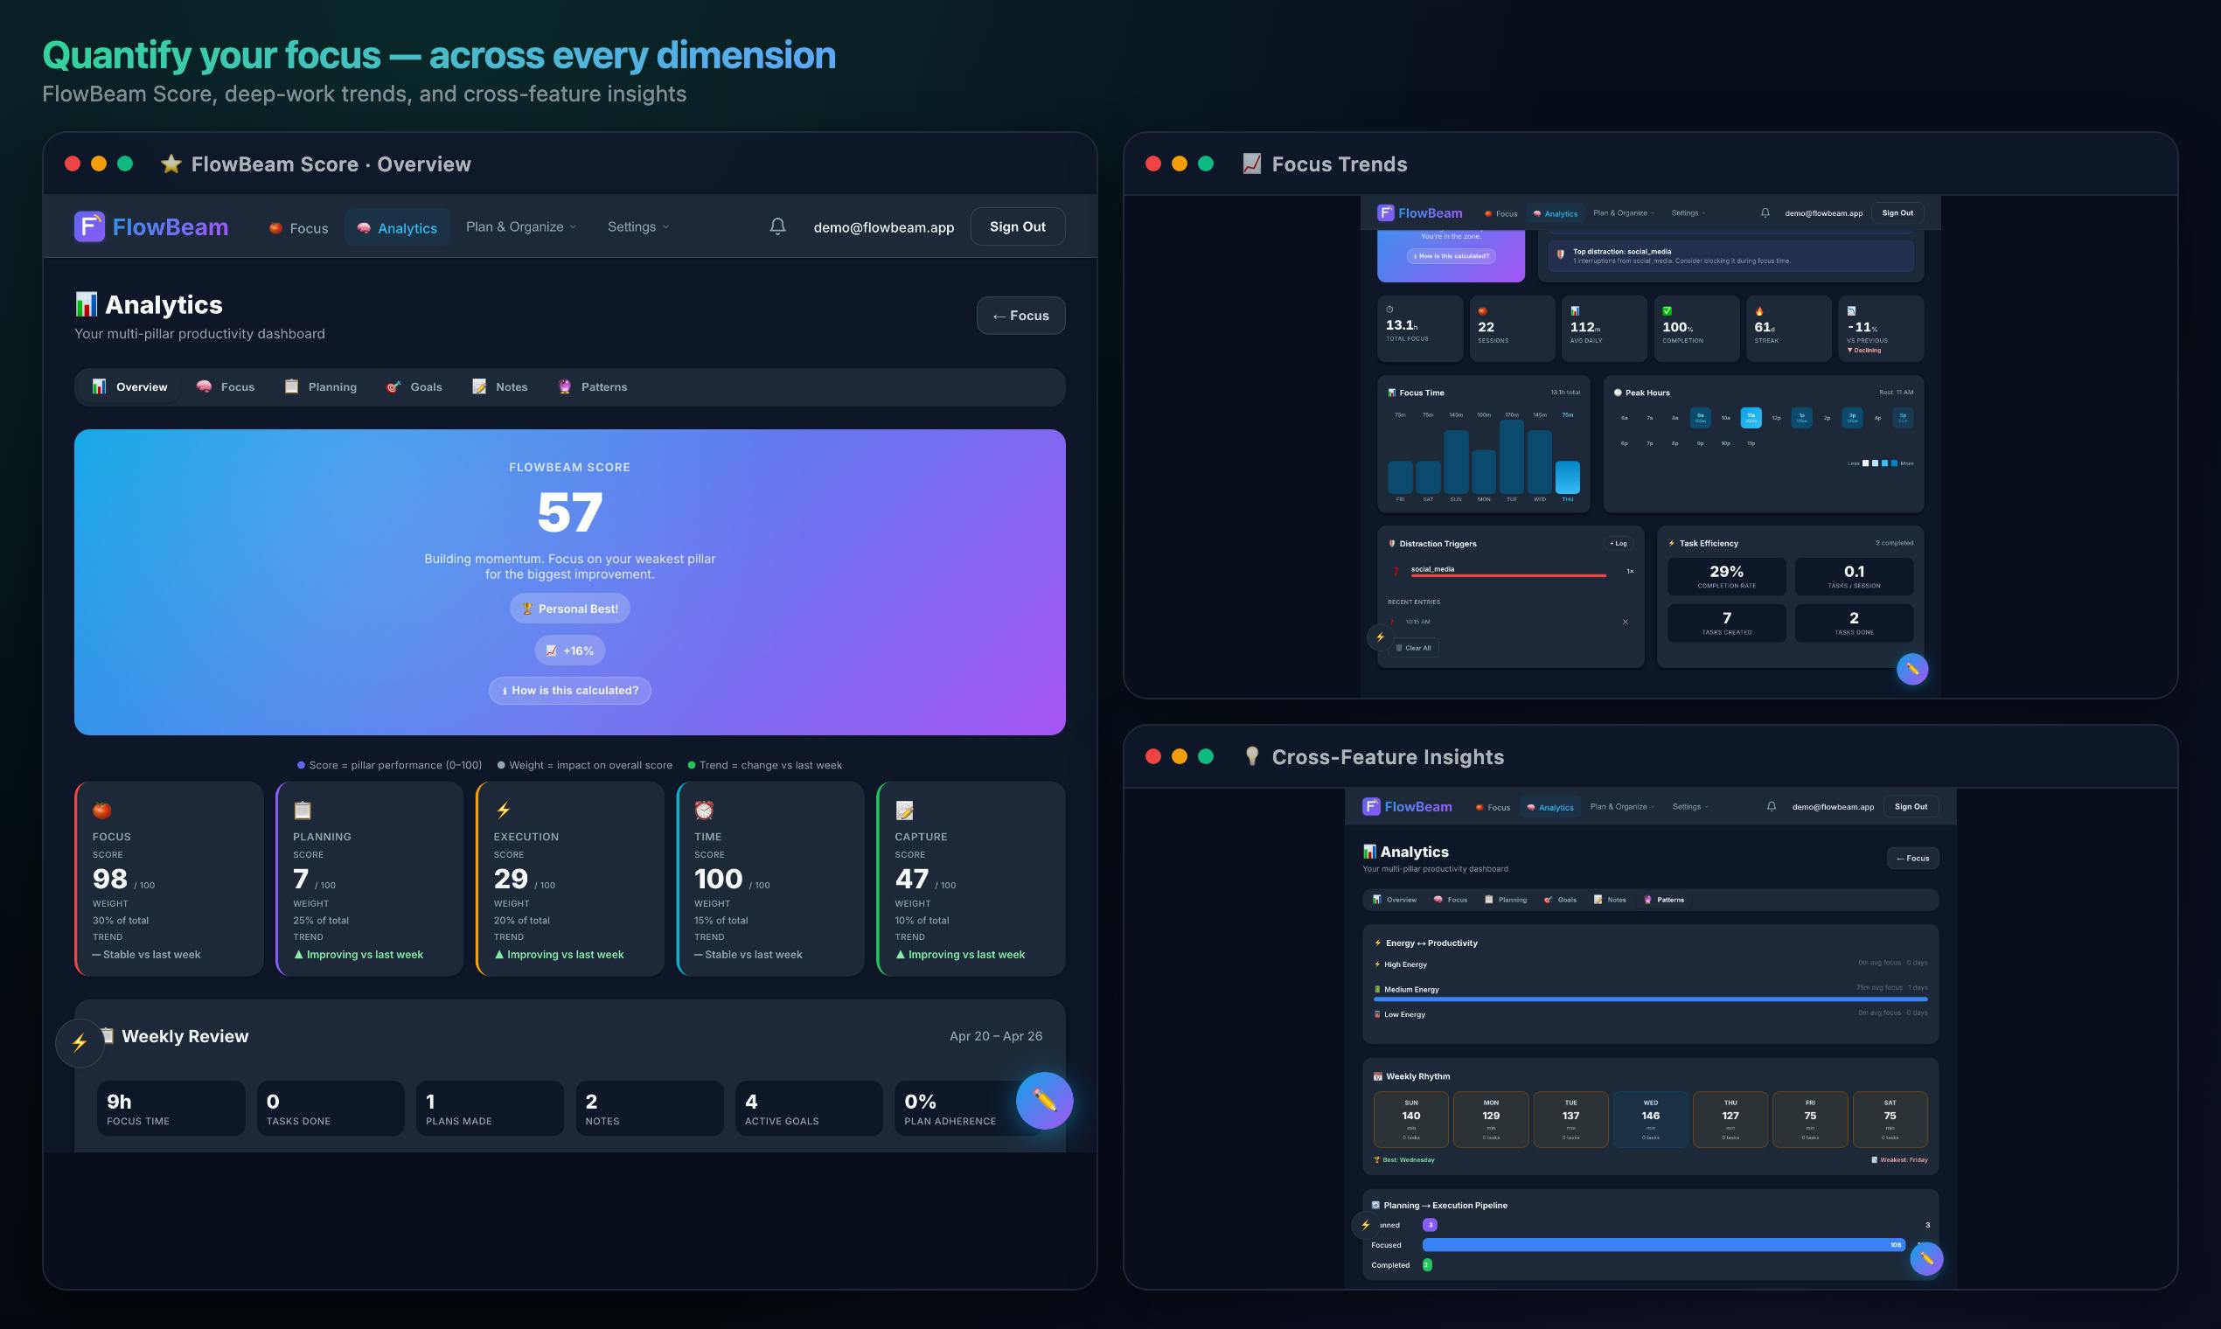Click the FlowBeam logo in Cross-Feature Insights window
2221x1329 pixels.
pyautogui.click(x=1407, y=807)
